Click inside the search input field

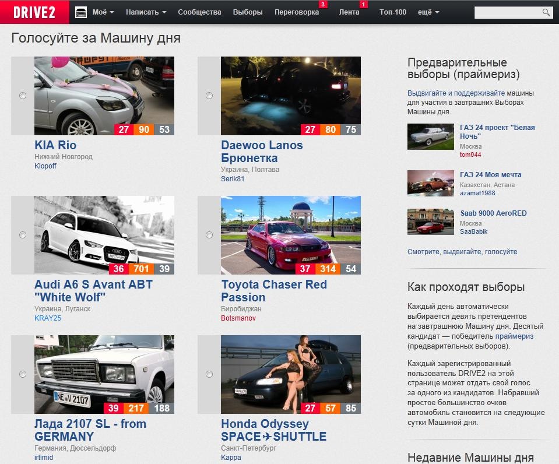tap(510, 11)
